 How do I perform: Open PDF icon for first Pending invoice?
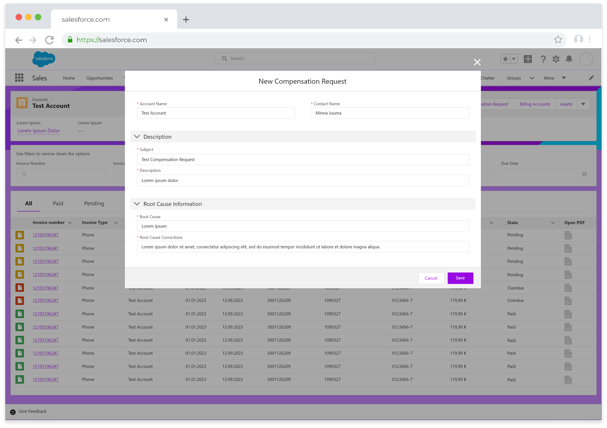[568, 235]
